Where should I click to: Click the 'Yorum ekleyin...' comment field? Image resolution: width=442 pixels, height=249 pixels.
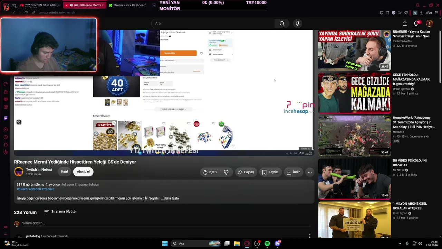coord(166,223)
